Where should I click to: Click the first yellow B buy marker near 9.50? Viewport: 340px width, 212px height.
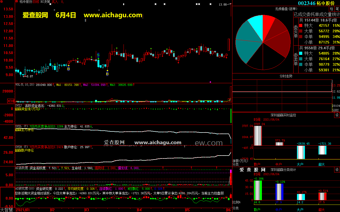click(x=69, y=69)
